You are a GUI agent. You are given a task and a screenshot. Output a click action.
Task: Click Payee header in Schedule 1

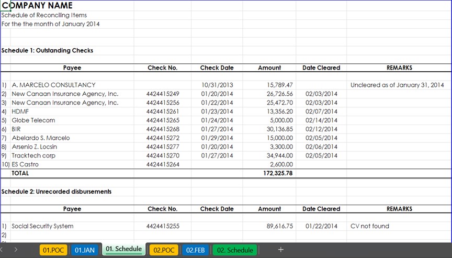click(x=72, y=68)
